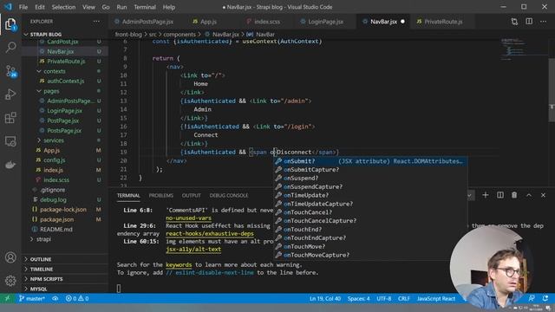Open the Extensions view
The height and width of the screenshot is (312, 555).
(10, 118)
